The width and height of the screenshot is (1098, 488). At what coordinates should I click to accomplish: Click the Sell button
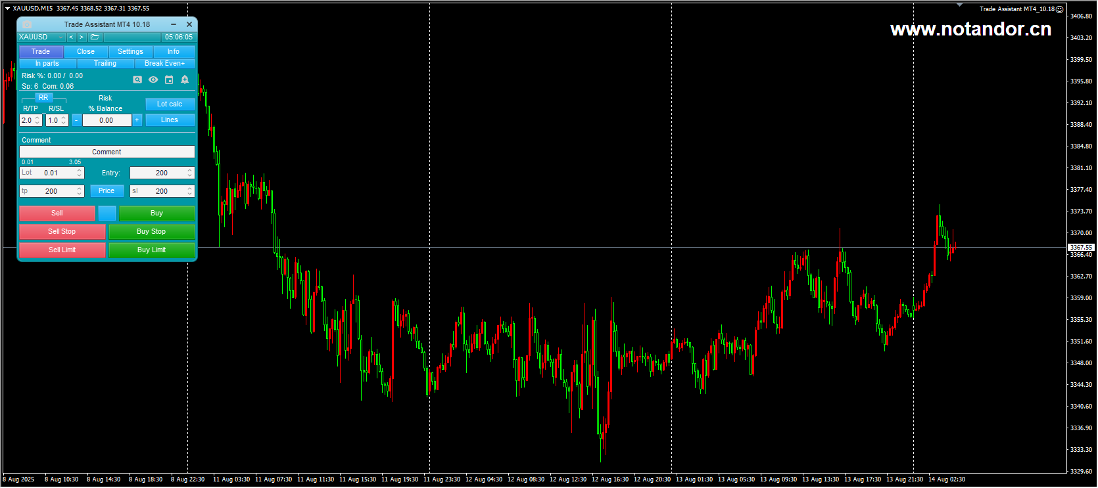[x=57, y=213]
